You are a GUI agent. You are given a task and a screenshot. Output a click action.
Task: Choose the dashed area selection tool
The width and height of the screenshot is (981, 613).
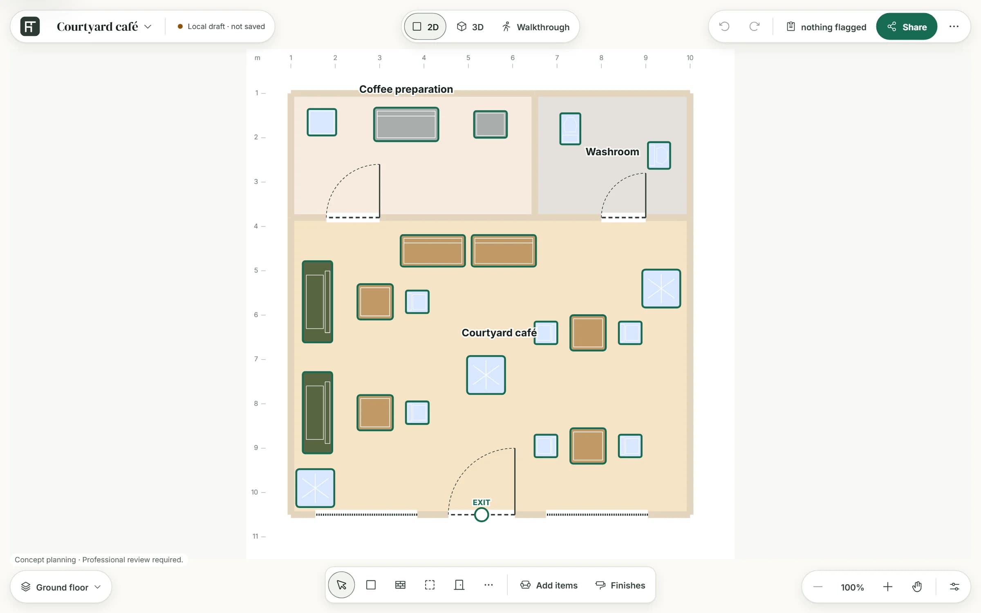[430, 585]
